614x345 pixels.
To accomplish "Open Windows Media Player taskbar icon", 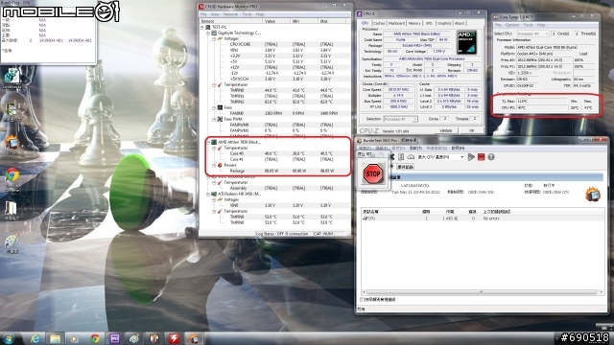I will pos(75,338).
